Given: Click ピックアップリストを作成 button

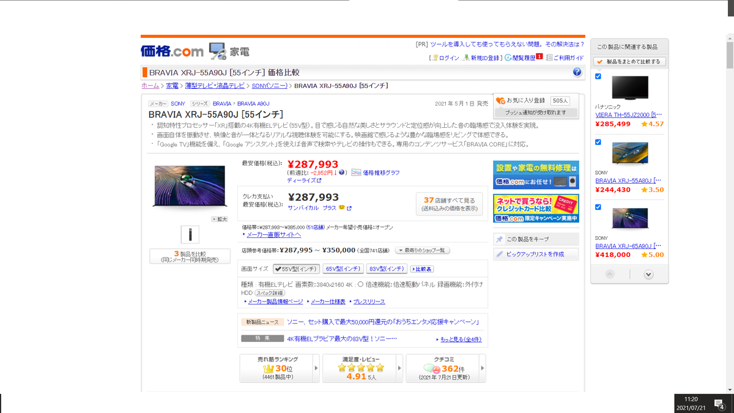Looking at the screenshot, I should [536, 254].
